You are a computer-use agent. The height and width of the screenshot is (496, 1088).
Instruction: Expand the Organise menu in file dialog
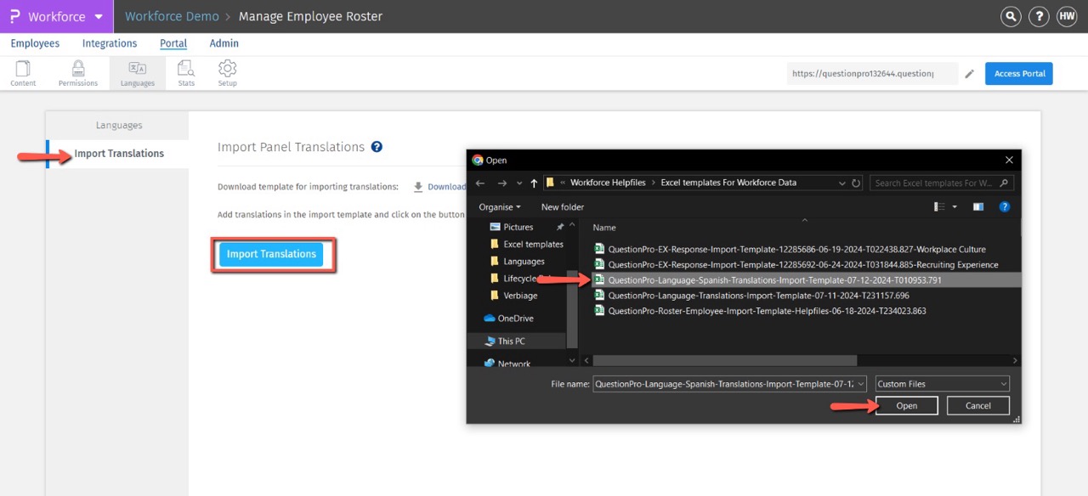point(500,206)
